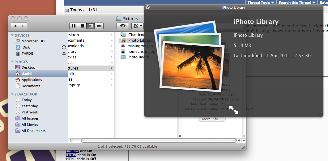Expand the Downloads folder column arrow
This screenshot has width=328, height=161.
[x=112, y=46]
